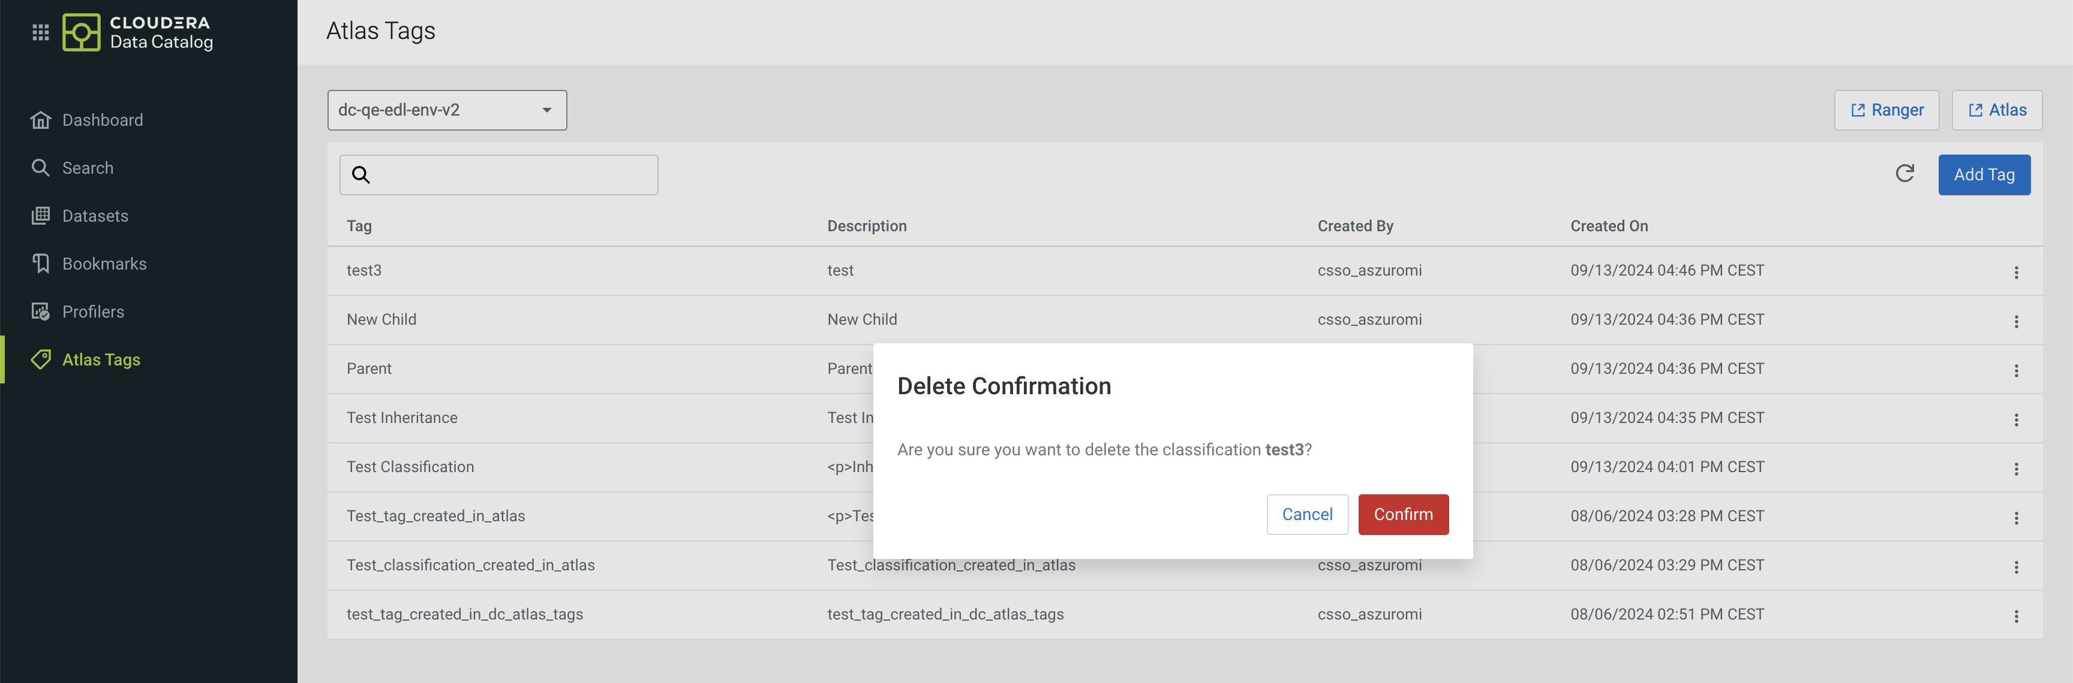Open the kebab menu for Parent row
The height and width of the screenshot is (683, 2073).
pyautogui.click(x=2016, y=370)
